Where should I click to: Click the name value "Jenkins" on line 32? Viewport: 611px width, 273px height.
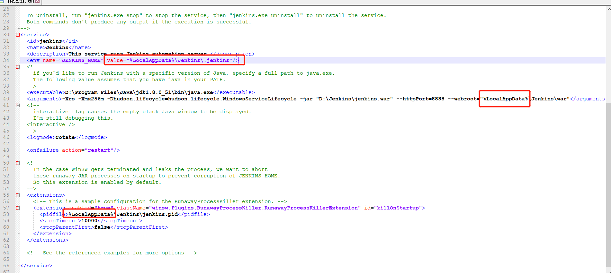pyautogui.click(x=57, y=47)
